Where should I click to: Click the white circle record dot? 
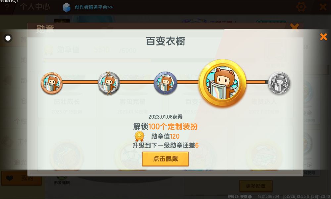coord(8,38)
